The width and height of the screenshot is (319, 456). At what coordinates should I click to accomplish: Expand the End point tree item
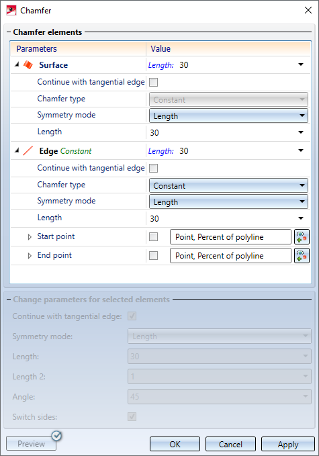[30, 256]
